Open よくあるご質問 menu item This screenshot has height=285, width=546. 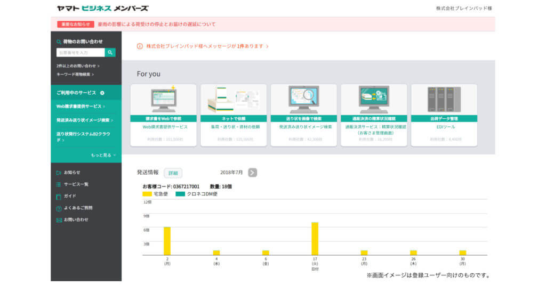[x=78, y=208]
